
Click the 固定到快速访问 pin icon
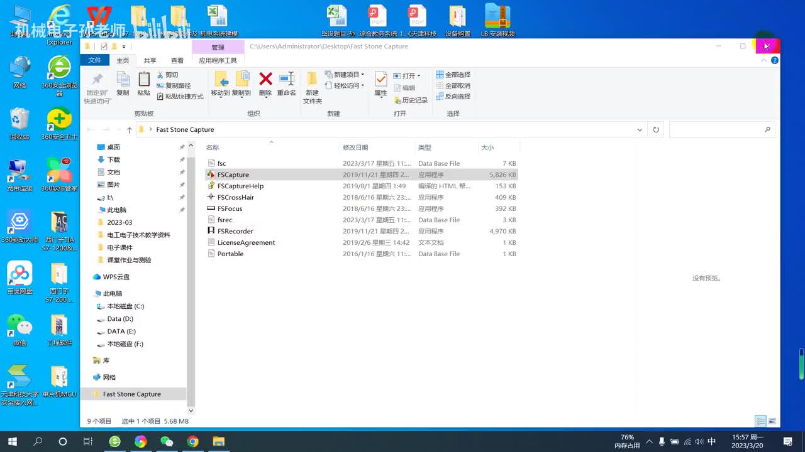click(x=97, y=79)
